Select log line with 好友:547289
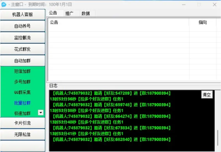221x152 pixels. point(112,93)
